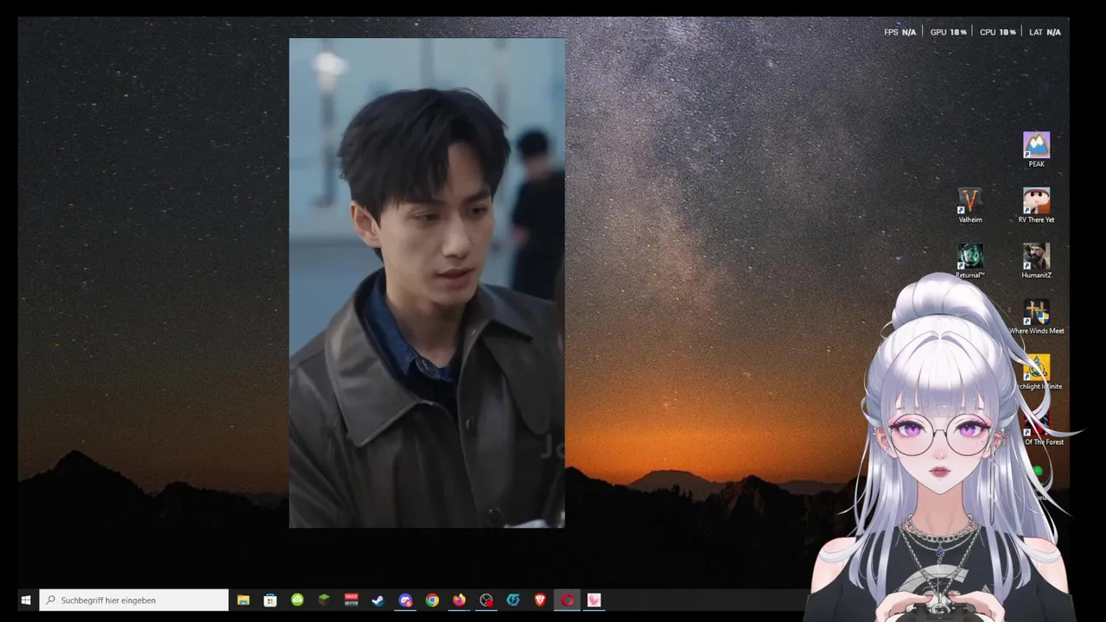Open the HumanitZ desktop shortcut

1036,261
